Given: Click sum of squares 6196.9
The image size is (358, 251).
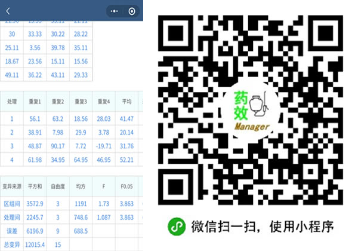Looking at the screenshot, I should 35,231.
